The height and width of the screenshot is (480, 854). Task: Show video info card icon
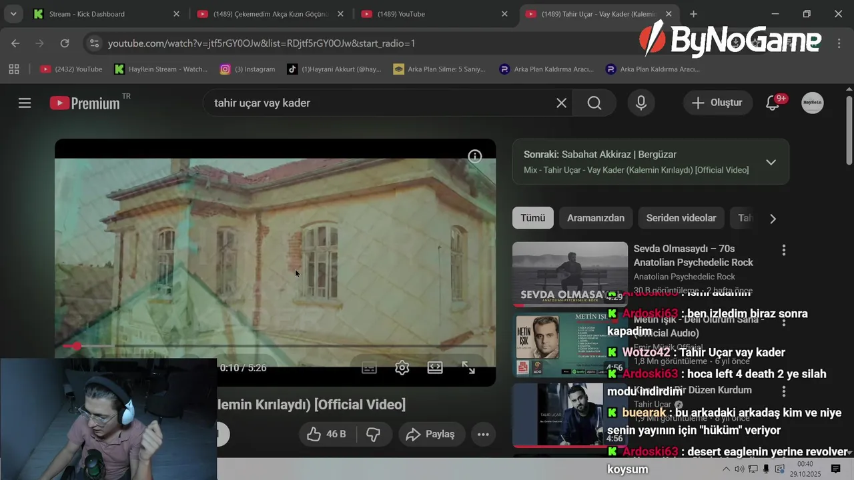(x=475, y=157)
